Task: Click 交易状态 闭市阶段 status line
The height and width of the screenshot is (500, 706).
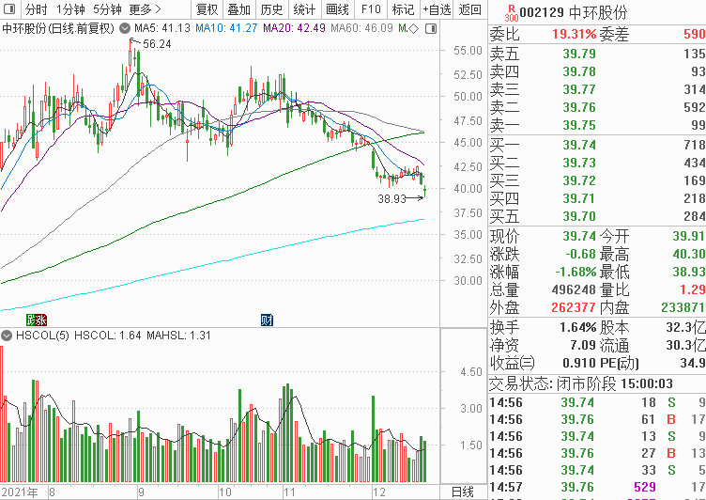Action: (581, 384)
